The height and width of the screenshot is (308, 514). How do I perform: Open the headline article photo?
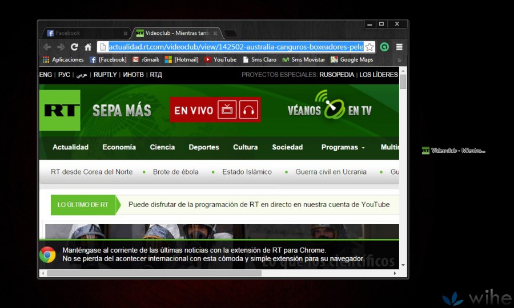222,232
